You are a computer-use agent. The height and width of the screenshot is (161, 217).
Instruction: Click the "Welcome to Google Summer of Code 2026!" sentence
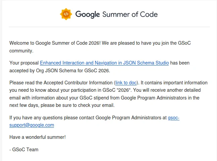(55, 43)
